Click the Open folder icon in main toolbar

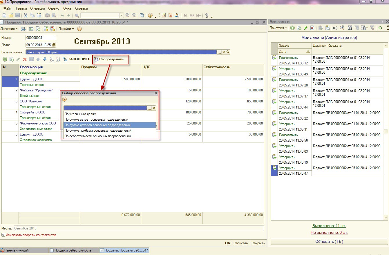click(x=11, y=15)
